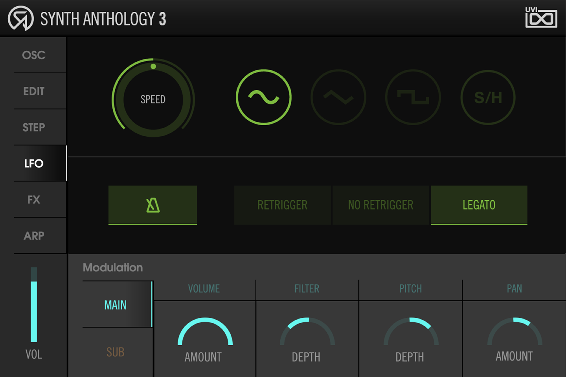Select the triangle wave LFO shape
This screenshot has width=566, height=377.
[338, 97]
